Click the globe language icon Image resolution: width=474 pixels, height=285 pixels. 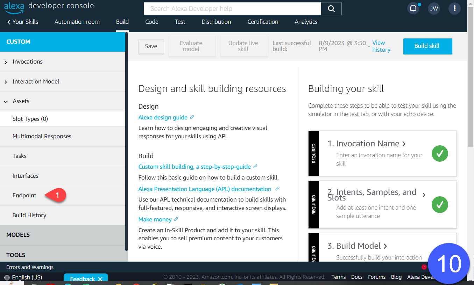click(x=7, y=278)
